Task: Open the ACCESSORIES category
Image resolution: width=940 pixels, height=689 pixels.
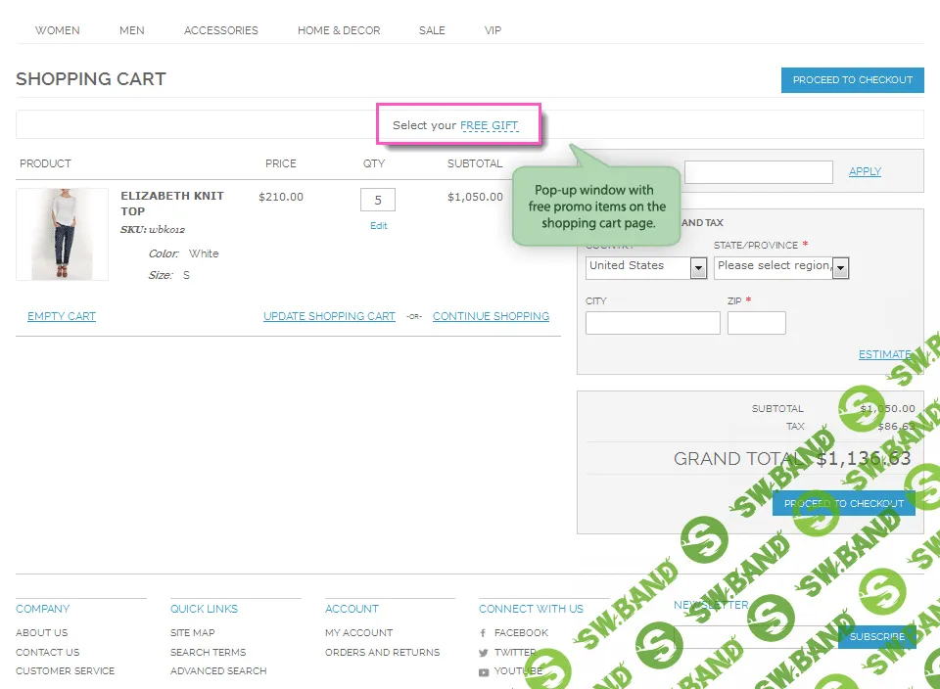Action: [220, 30]
